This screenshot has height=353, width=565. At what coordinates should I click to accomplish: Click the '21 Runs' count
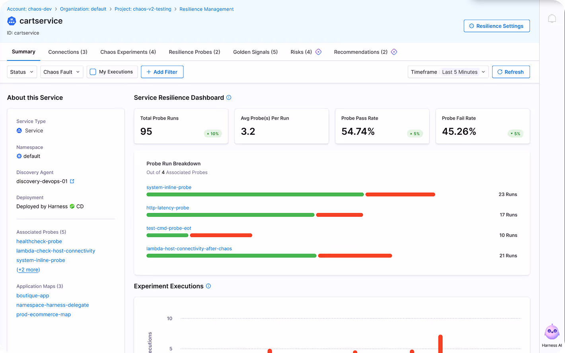pyautogui.click(x=508, y=256)
